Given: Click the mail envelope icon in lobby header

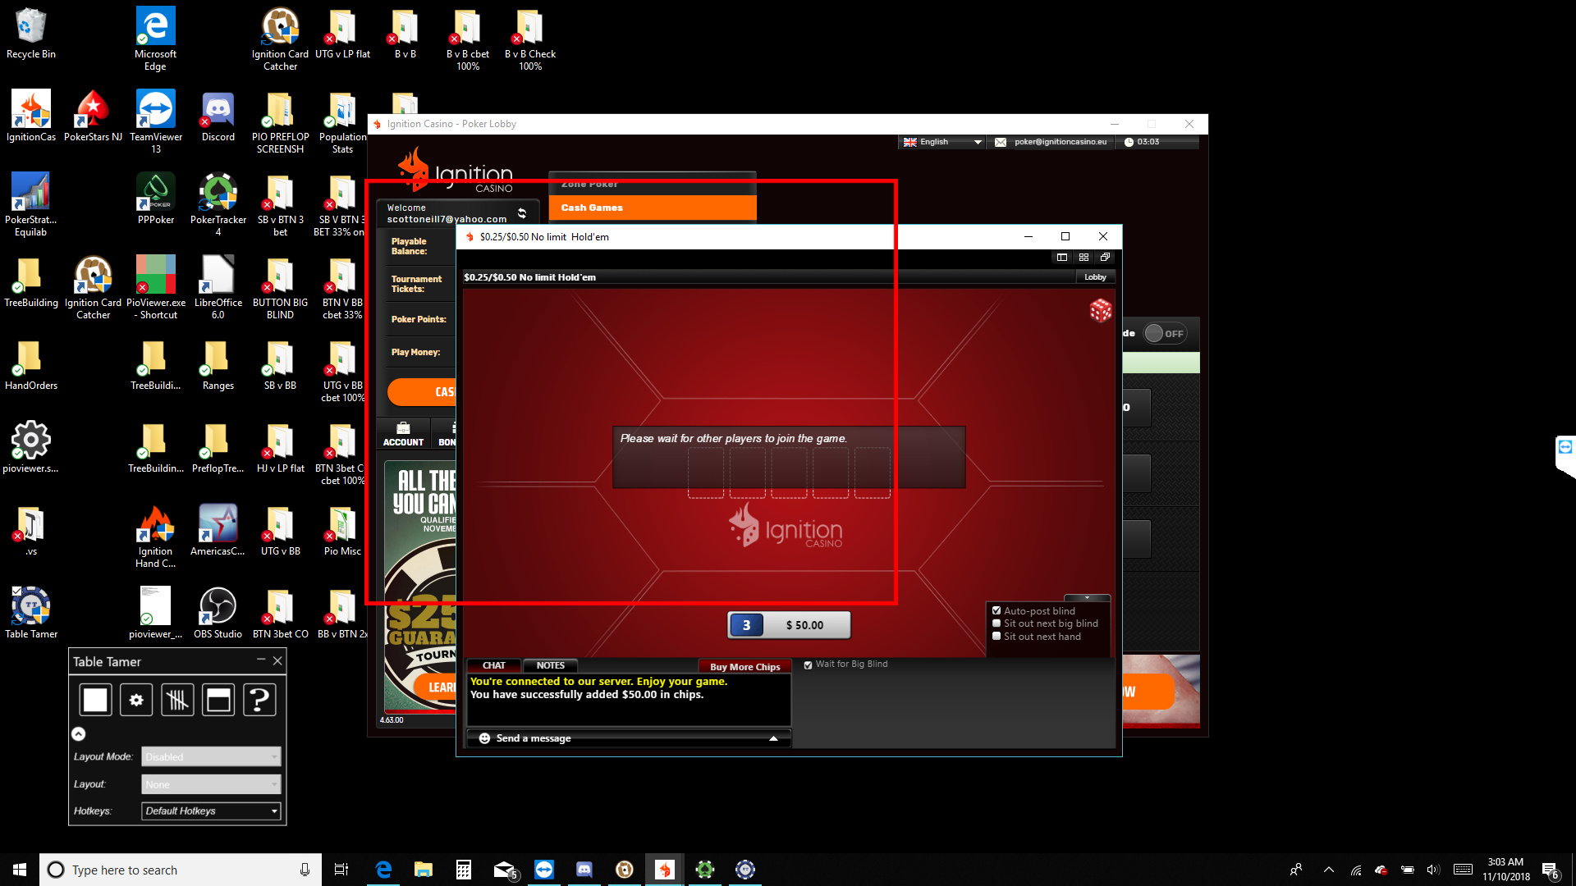Looking at the screenshot, I should (1001, 142).
